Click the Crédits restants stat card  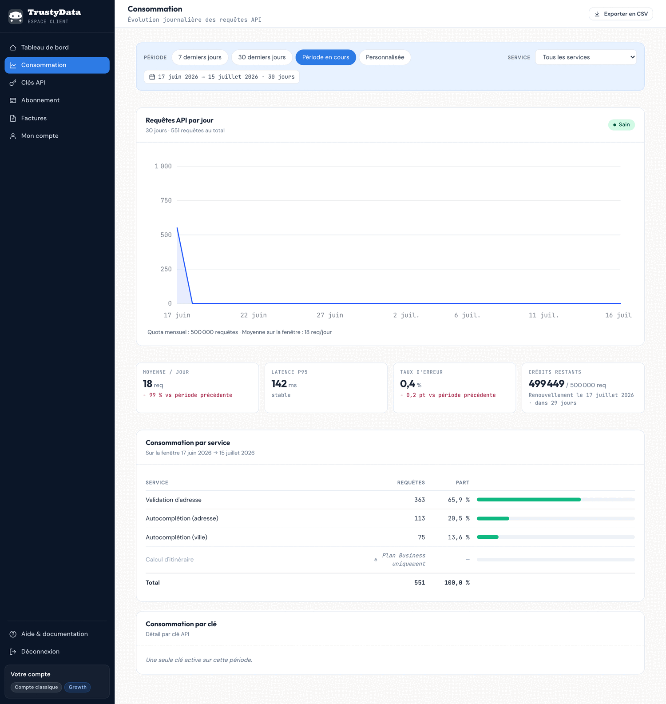point(583,388)
